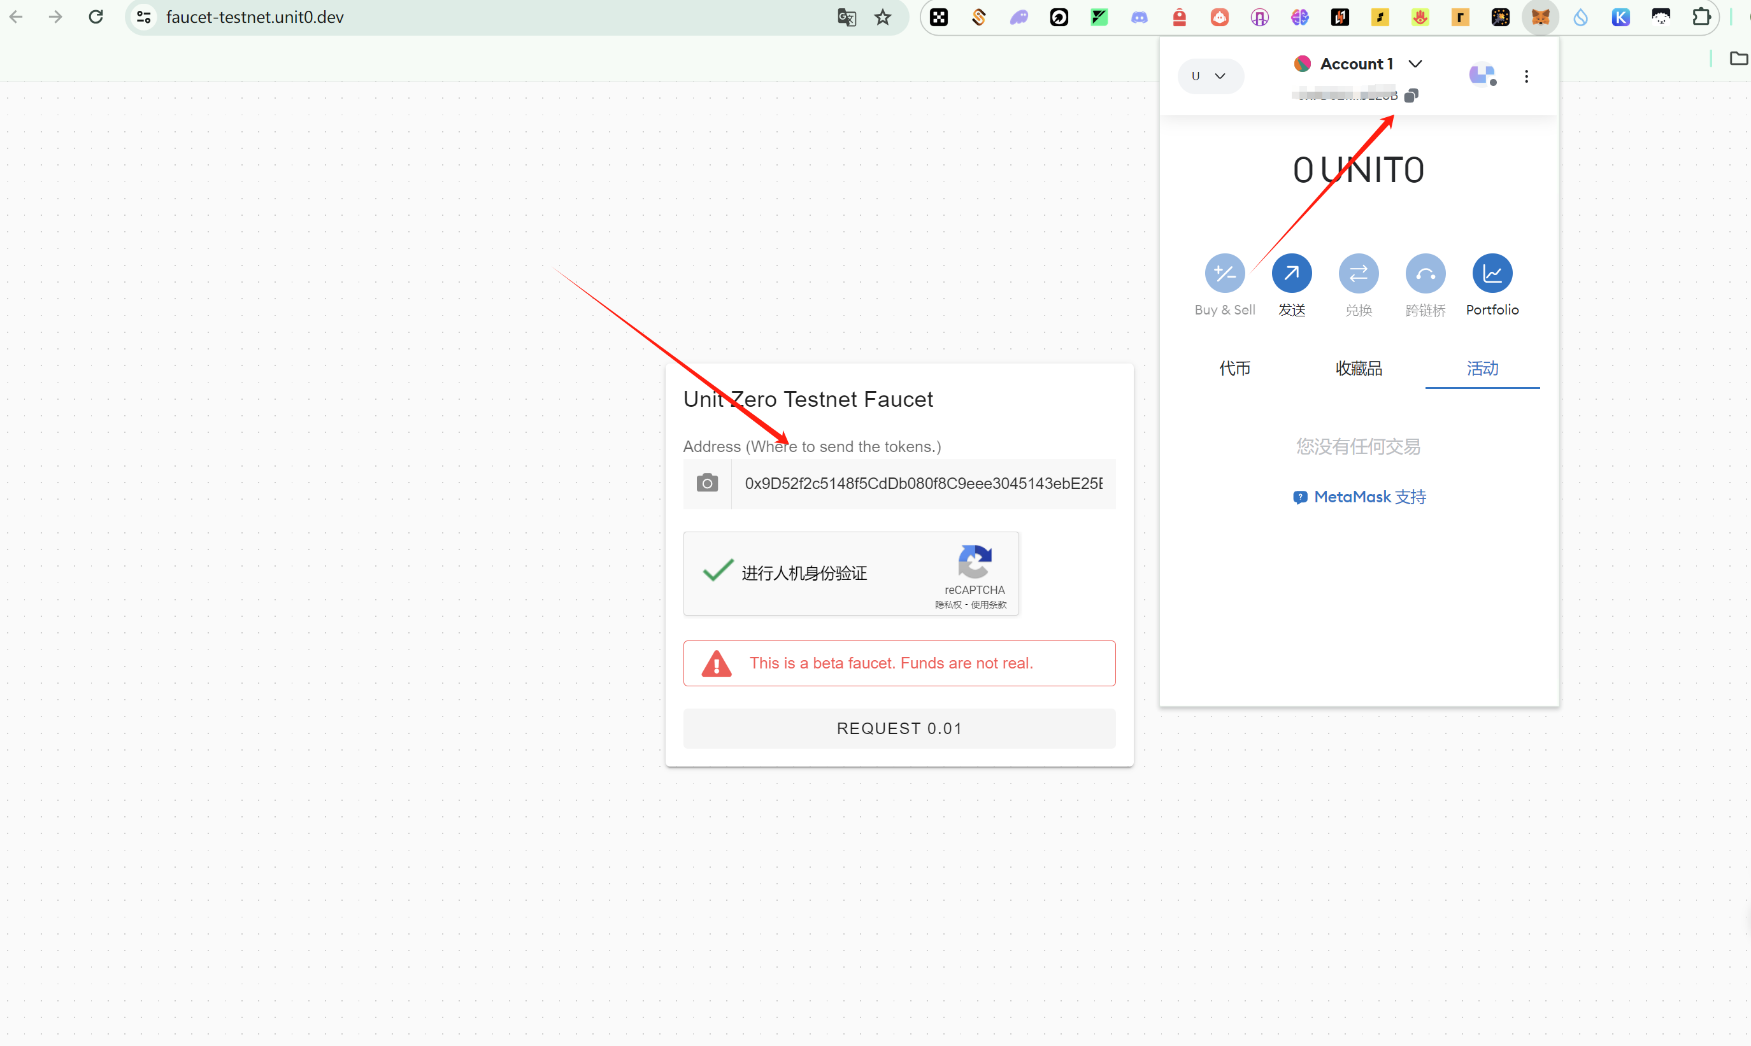Bookmark this page with star icon

883,17
